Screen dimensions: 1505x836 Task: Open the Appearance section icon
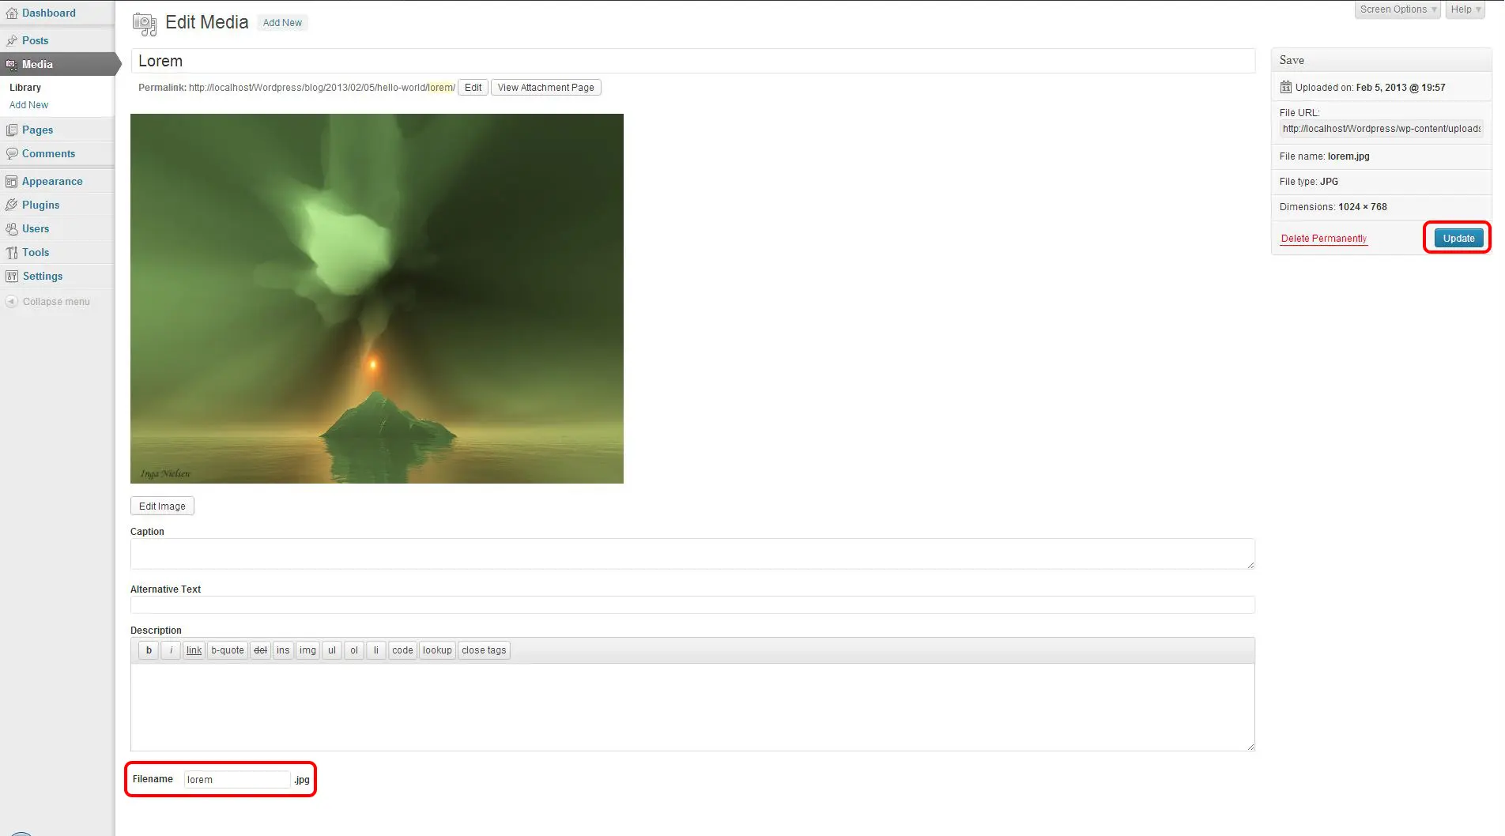pyautogui.click(x=12, y=181)
